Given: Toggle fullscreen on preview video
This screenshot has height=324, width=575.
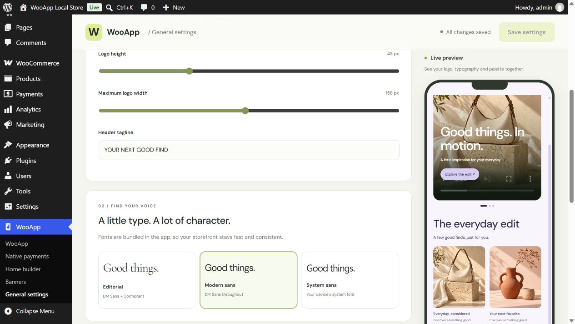Looking at the screenshot, I should click(509, 179).
